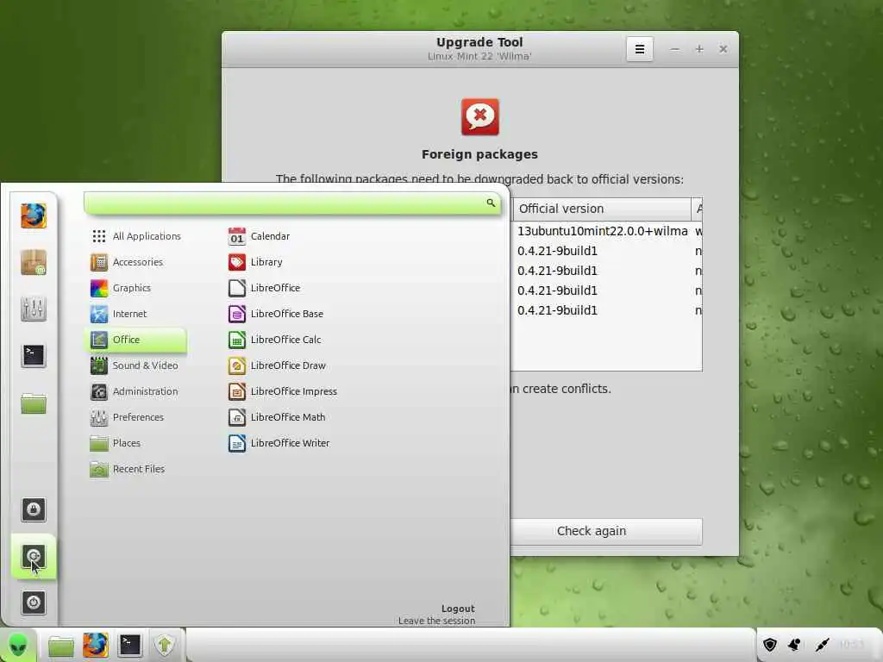
Task: Close the Upgrade Tool window
Action: (x=723, y=49)
